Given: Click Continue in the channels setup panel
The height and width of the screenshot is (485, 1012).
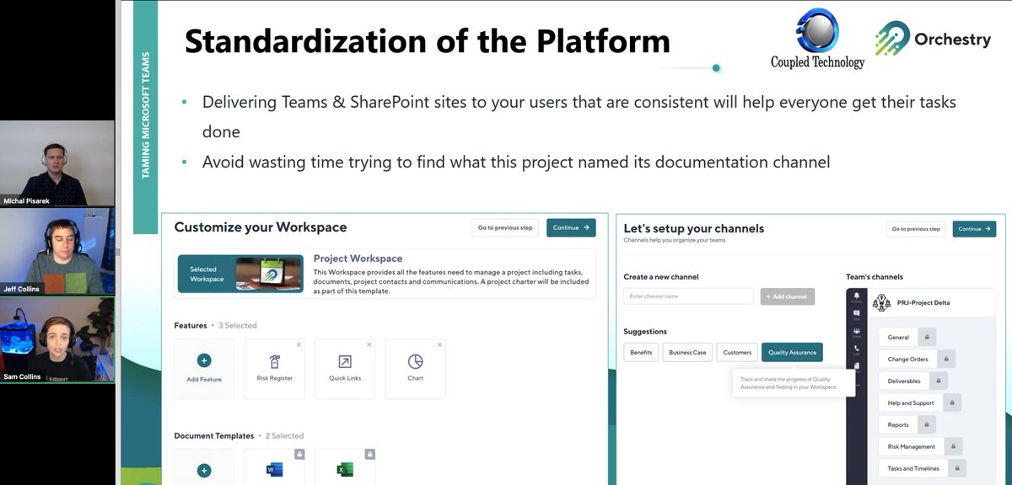Looking at the screenshot, I should coord(974,228).
